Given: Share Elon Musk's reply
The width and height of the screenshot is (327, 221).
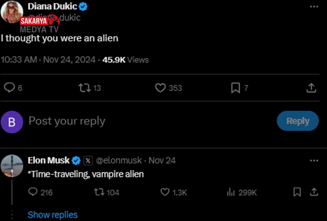Looking at the screenshot, I should [314, 192].
